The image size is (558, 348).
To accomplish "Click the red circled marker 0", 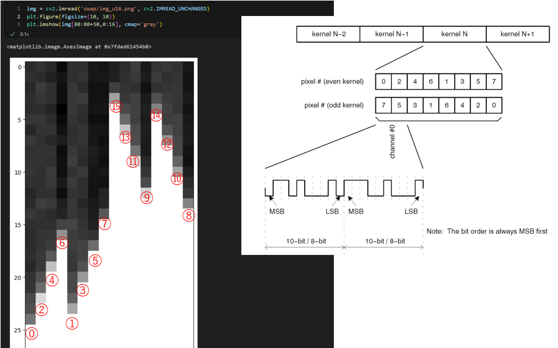I will pos(33,334).
